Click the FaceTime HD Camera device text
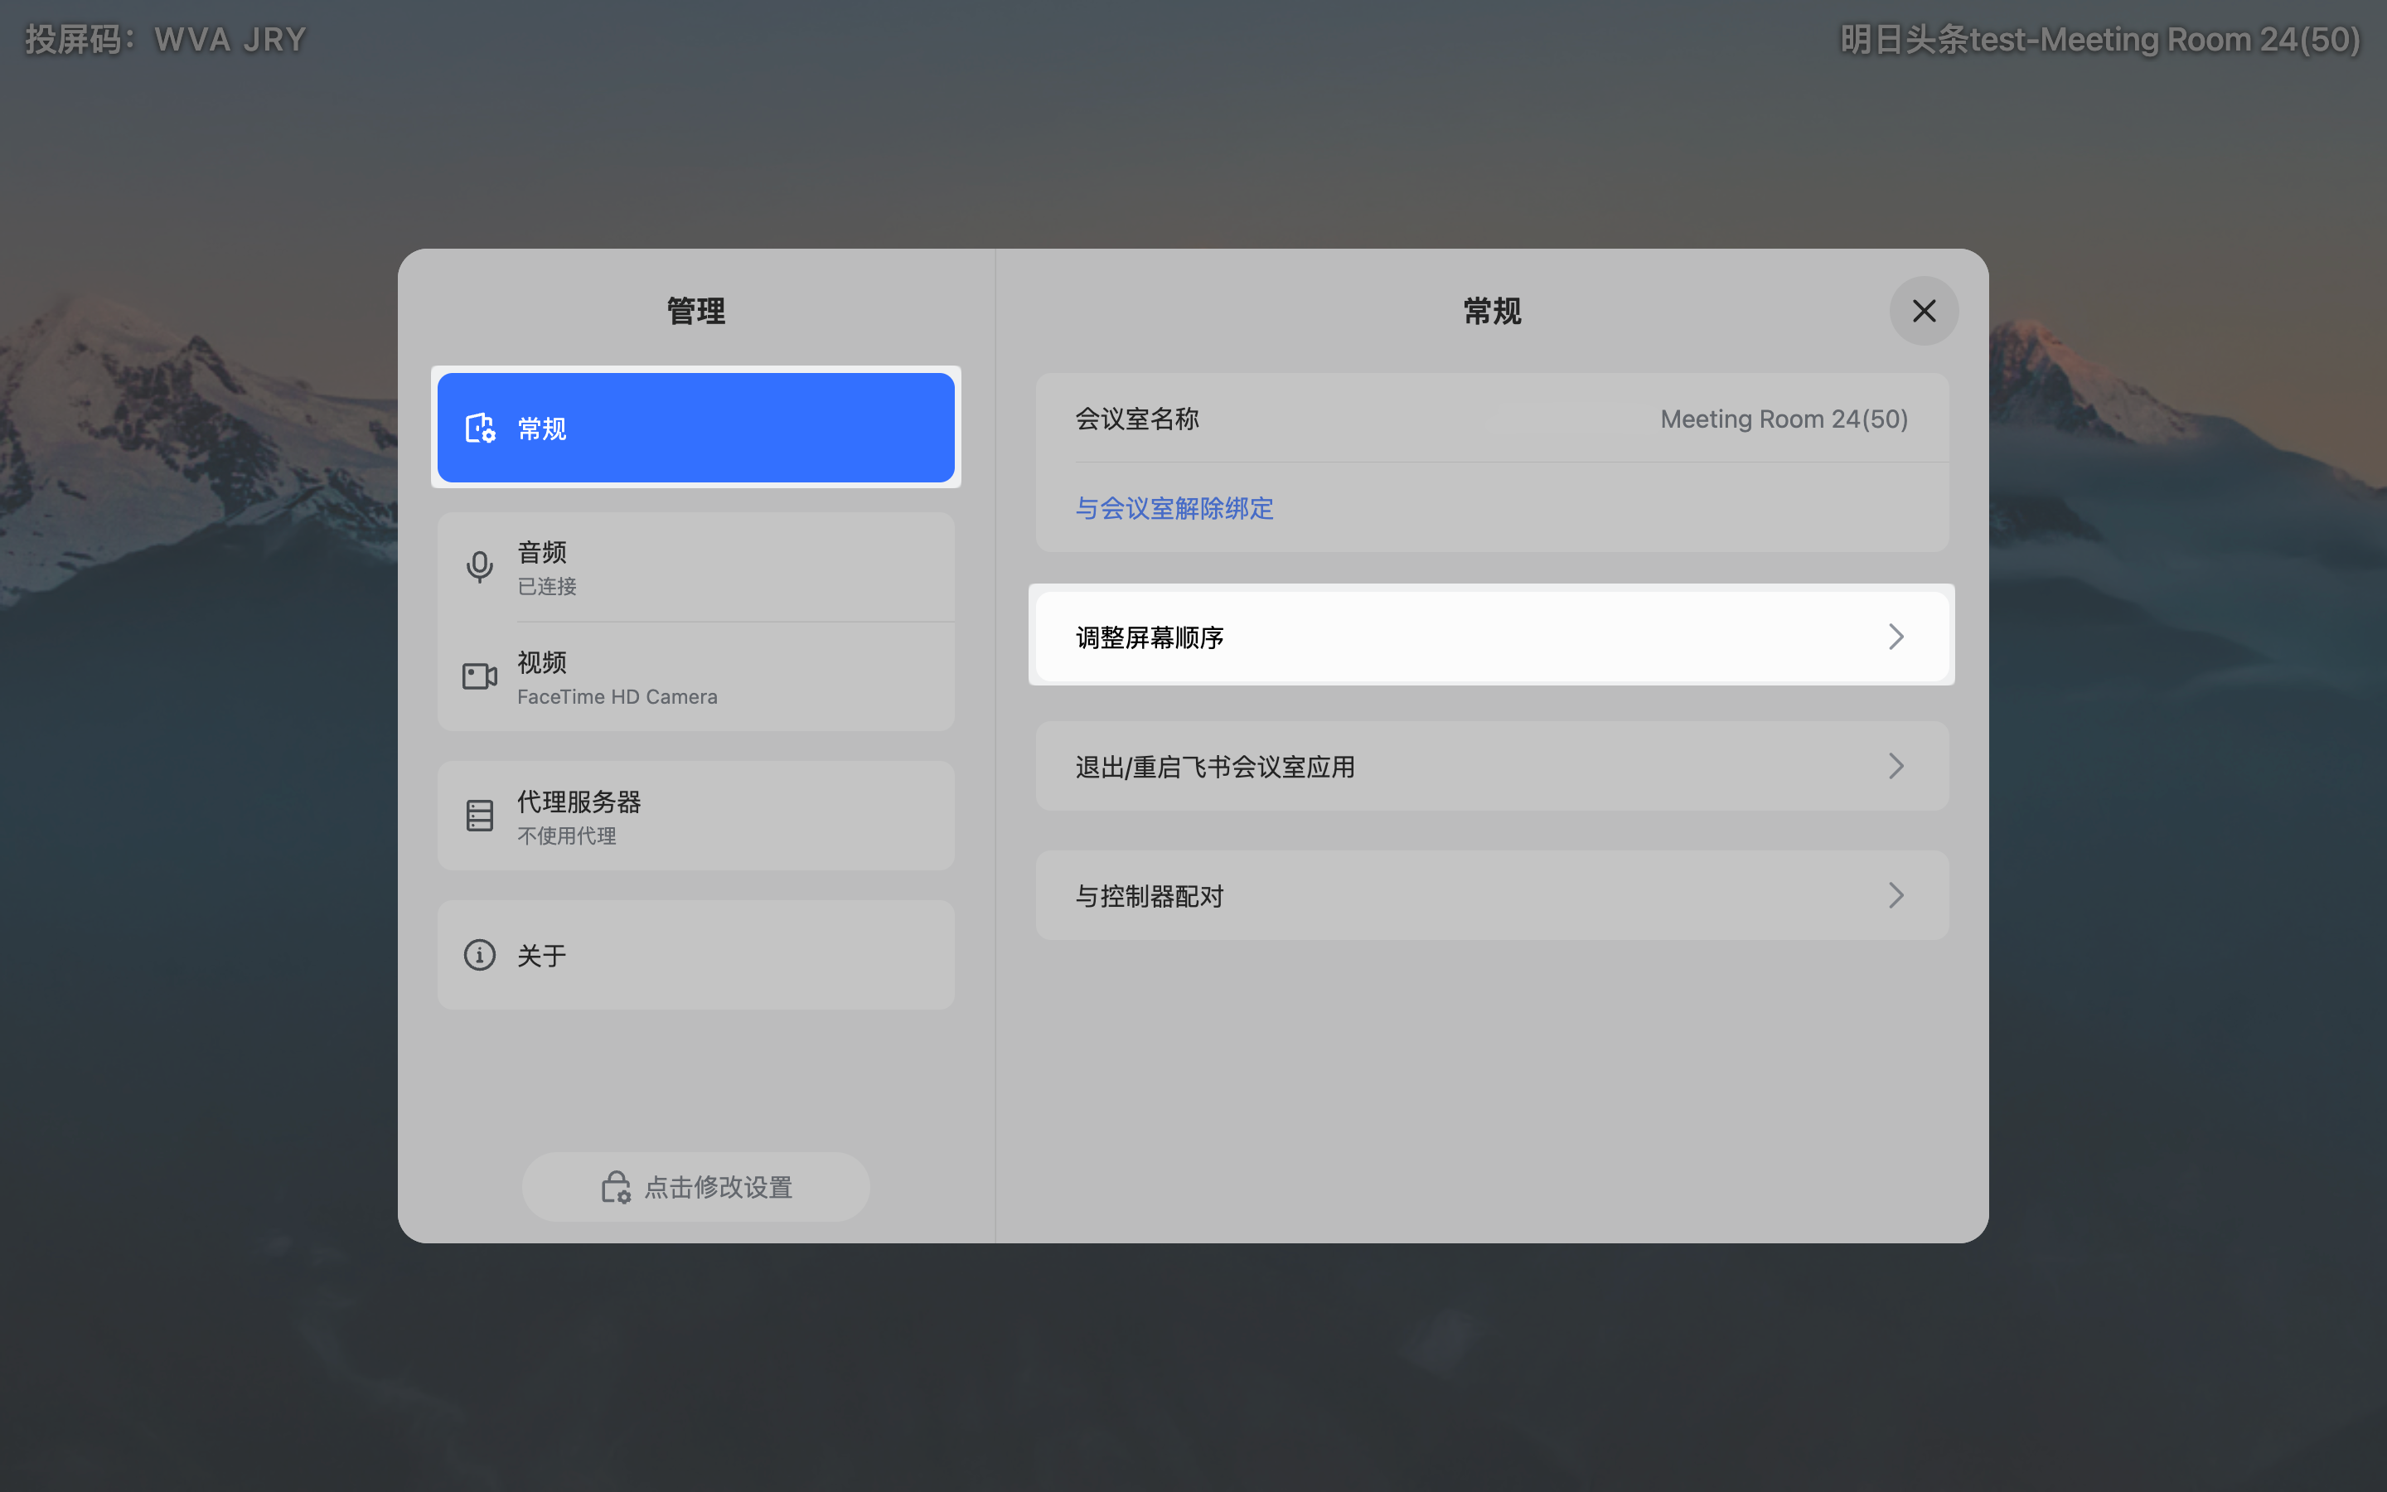The height and width of the screenshot is (1492, 2387). click(x=617, y=696)
